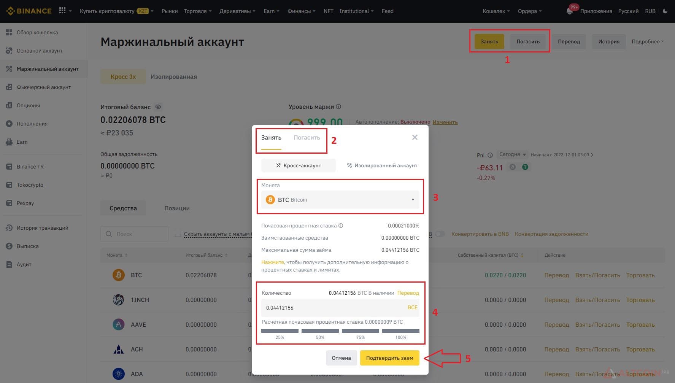The height and width of the screenshot is (383, 675).
Task: Open the Монета BTC Bitcoin dropdown
Action: (340, 200)
